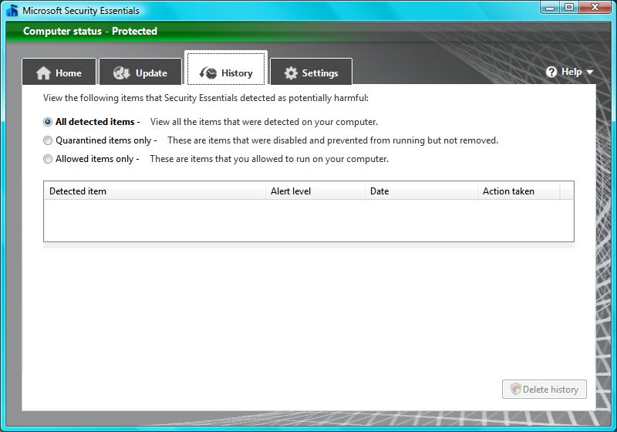
Task: Sort by Detected item column header
Action: coord(155,191)
